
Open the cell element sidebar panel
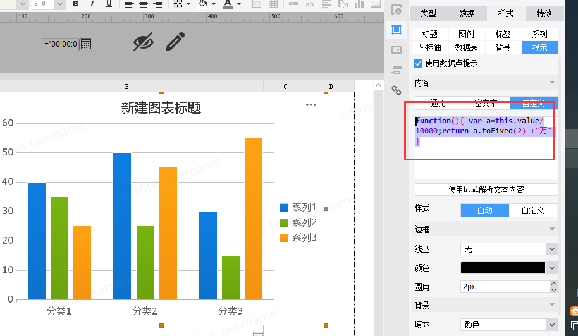397,30
